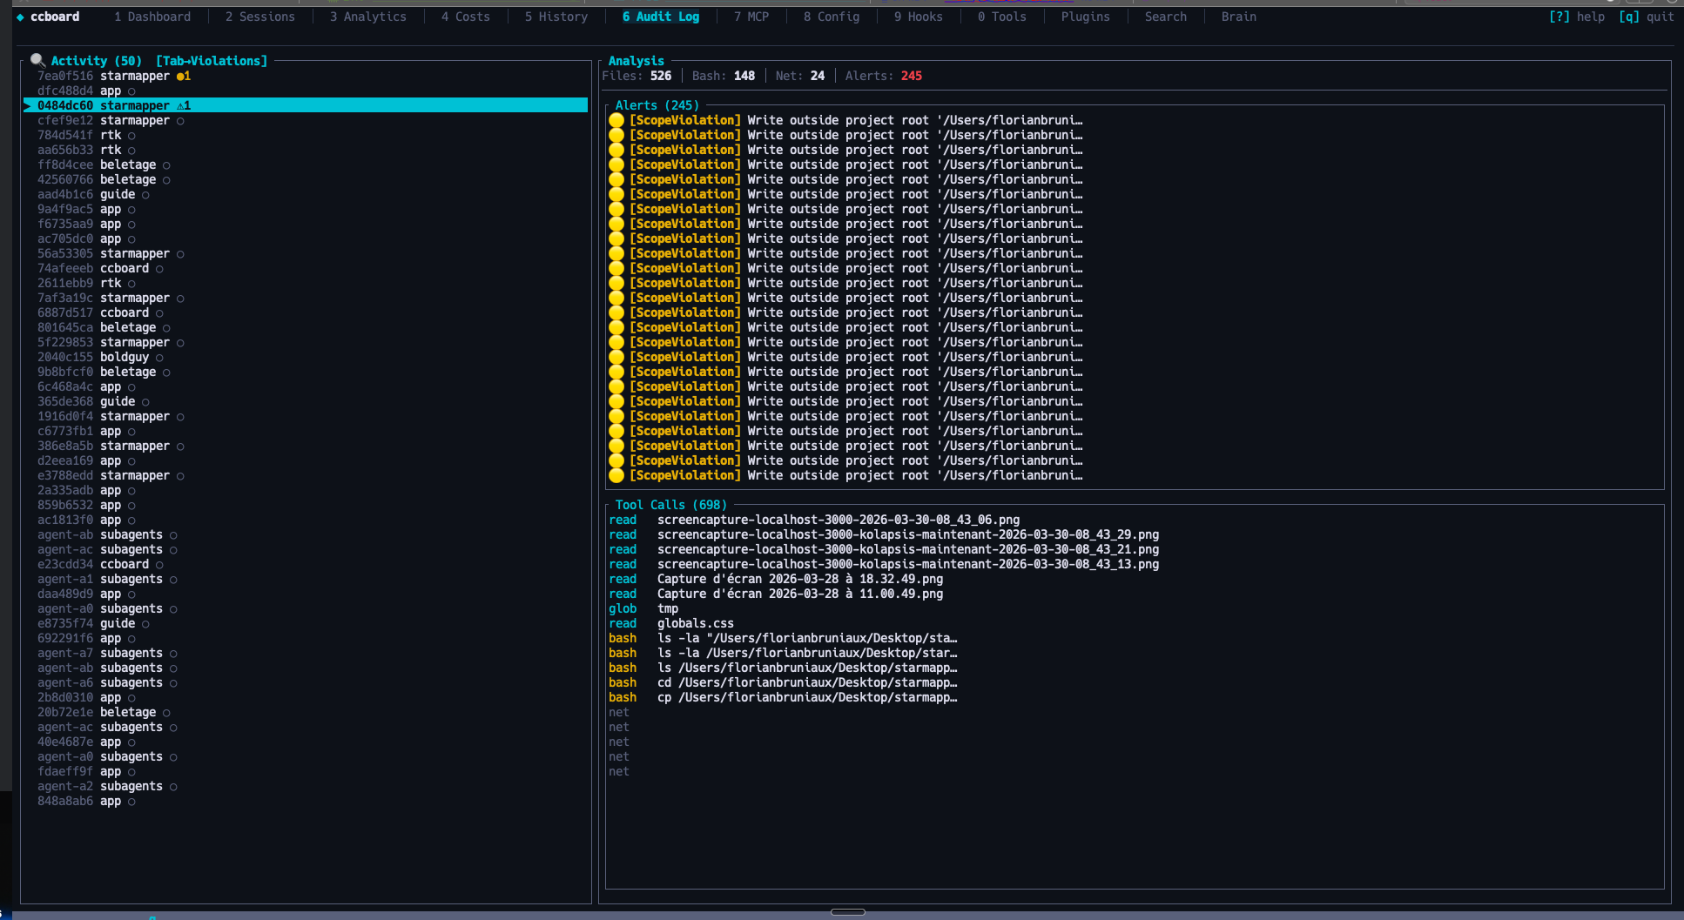The height and width of the screenshot is (920, 1684).
Task: Select session agent-a7 subagents
Action: point(306,653)
